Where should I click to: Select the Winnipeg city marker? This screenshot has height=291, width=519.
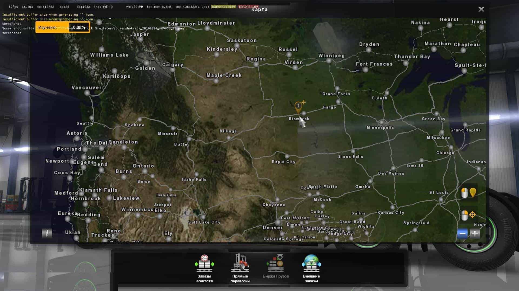point(329,61)
